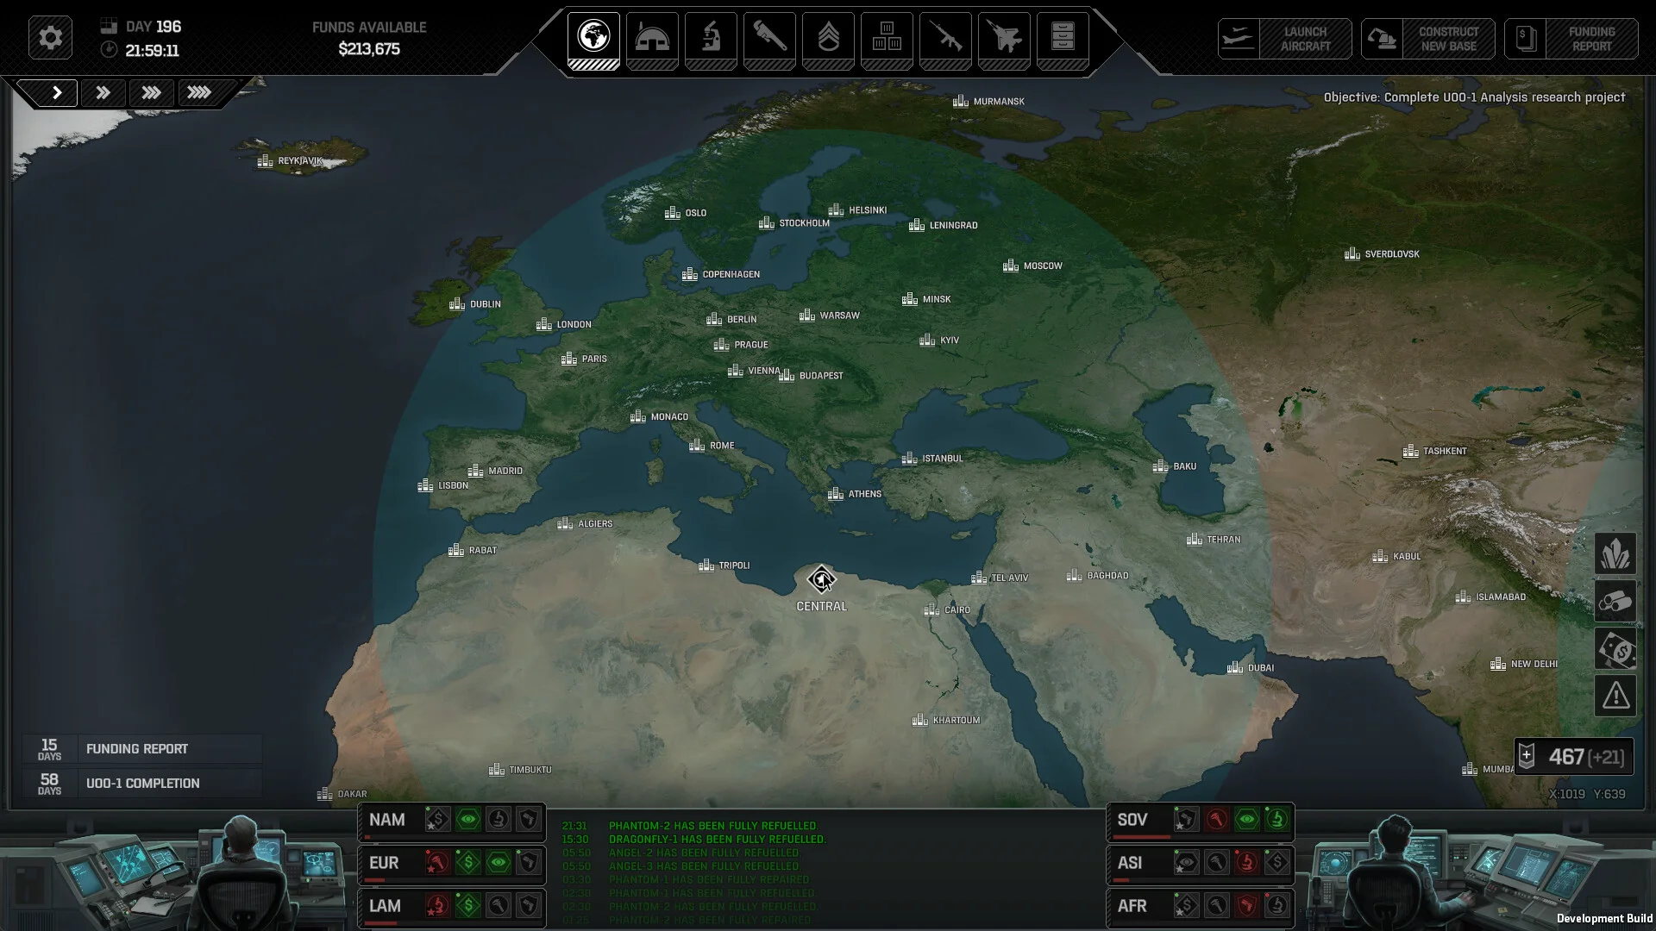
Task: Switch to the Base hangar tab
Action: point(652,39)
